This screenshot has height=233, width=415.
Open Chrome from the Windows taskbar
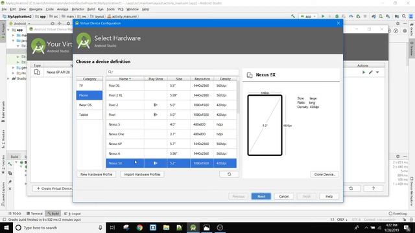point(139,227)
